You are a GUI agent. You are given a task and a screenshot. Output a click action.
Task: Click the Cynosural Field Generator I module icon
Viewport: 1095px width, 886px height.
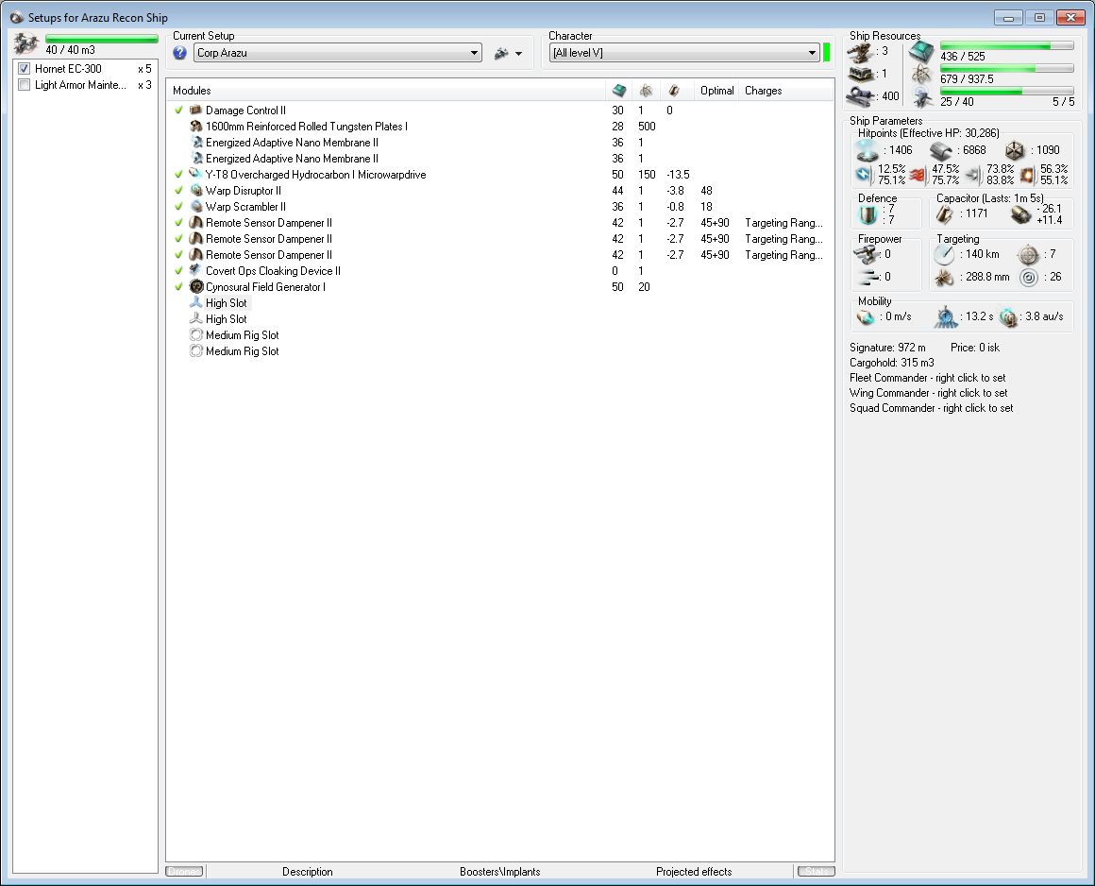196,287
